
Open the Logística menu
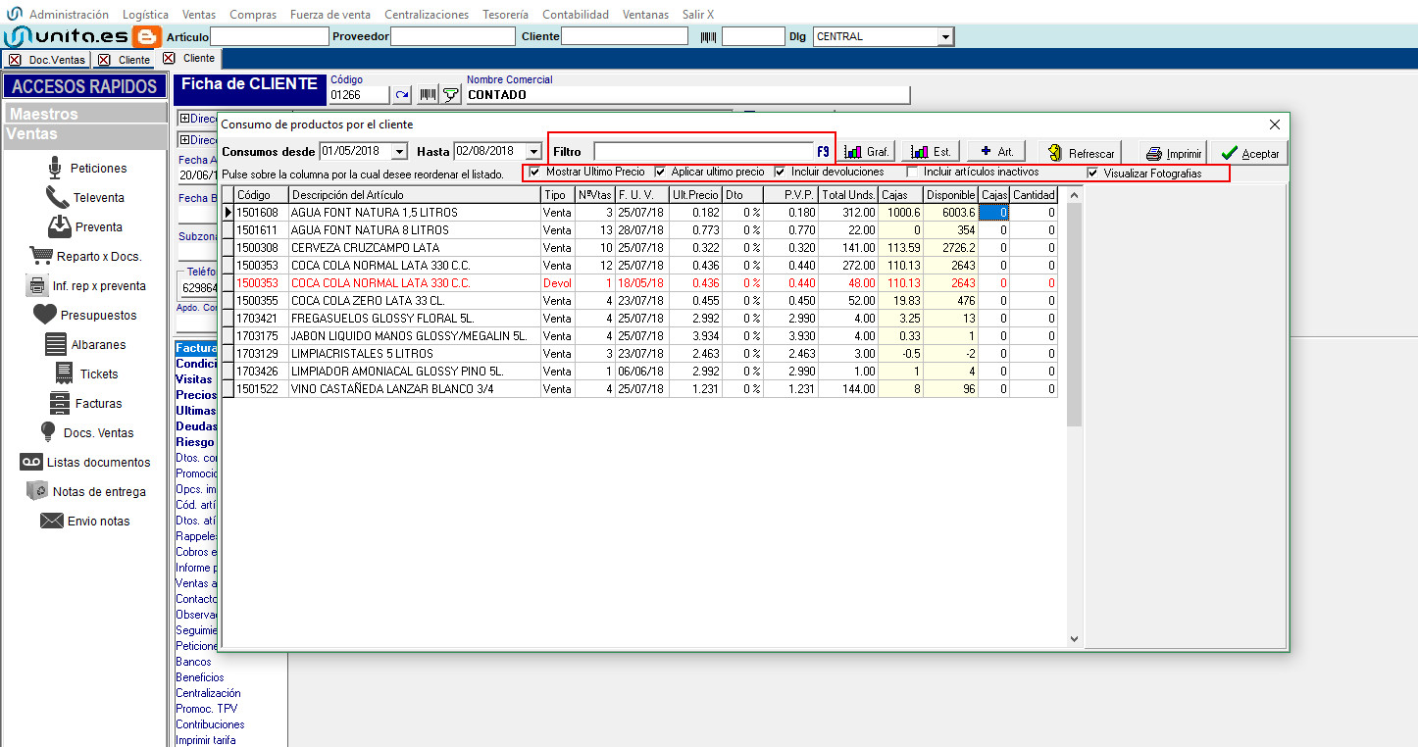145,15
